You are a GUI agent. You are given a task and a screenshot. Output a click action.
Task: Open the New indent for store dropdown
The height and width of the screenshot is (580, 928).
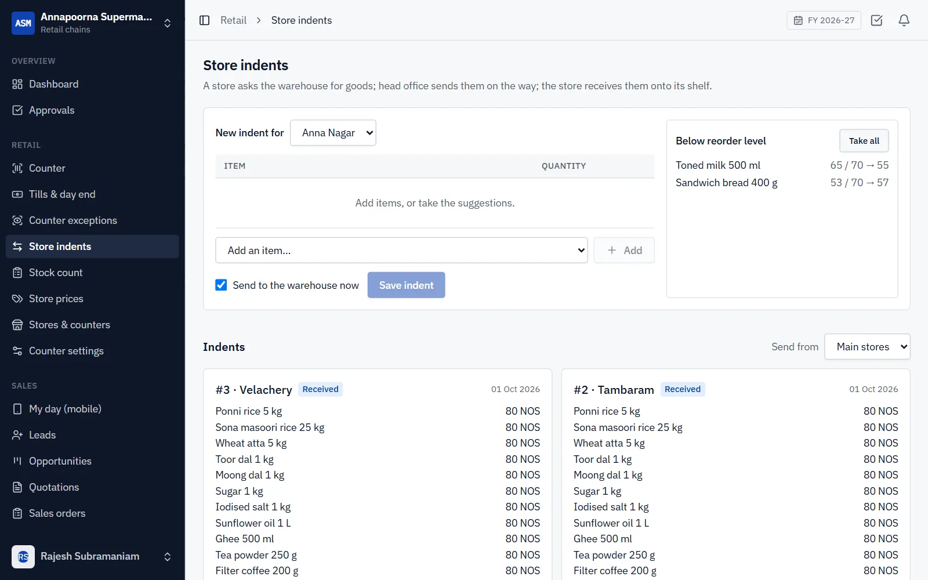click(333, 133)
